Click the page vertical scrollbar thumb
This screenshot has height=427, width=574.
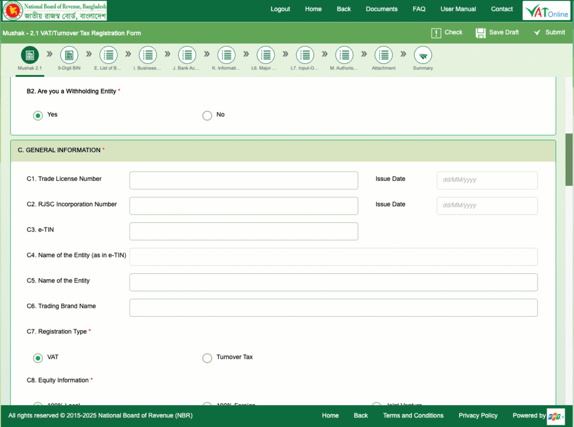coord(569,160)
